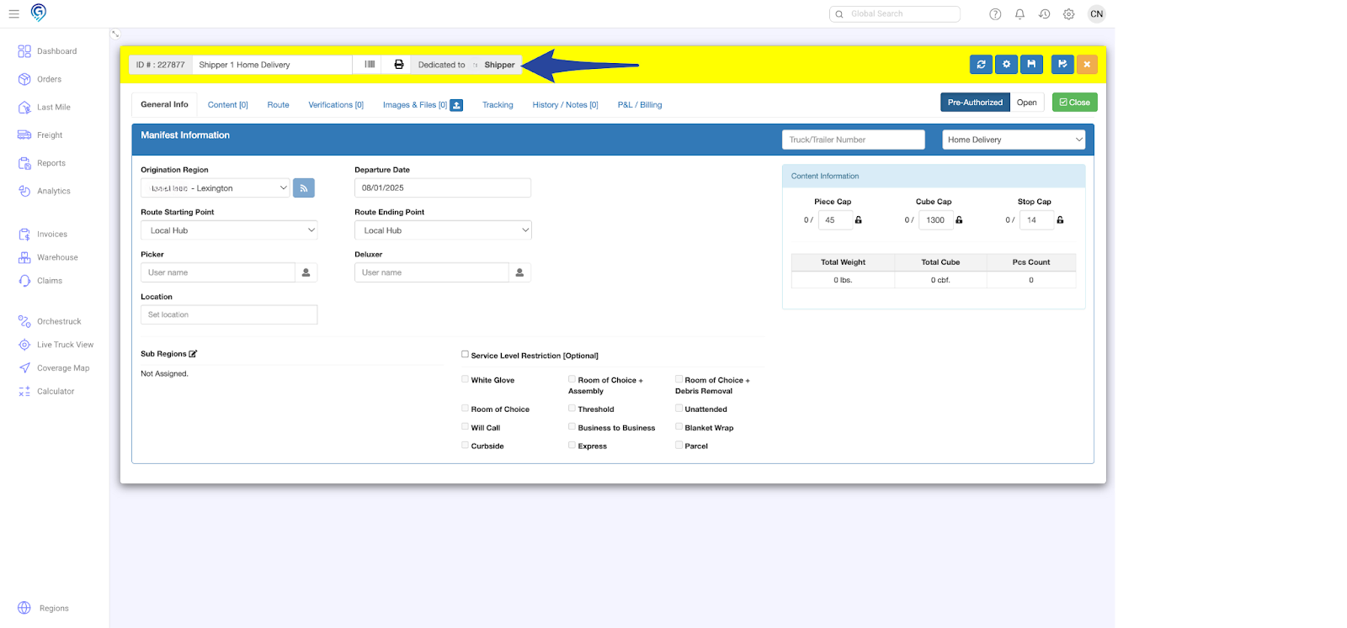This screenshot has height=628, width=1347.
Task: Select the Pre-Authorized status button
Action: click(975, 103)
